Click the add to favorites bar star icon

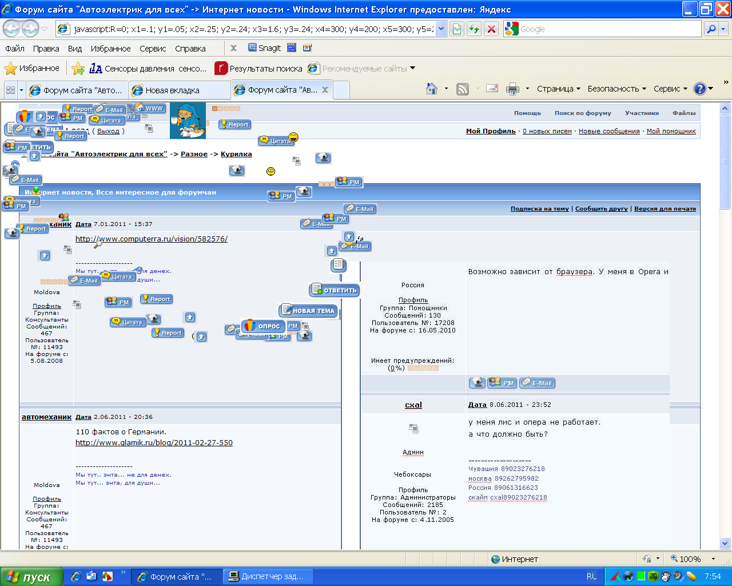click(x=78, y=69)
